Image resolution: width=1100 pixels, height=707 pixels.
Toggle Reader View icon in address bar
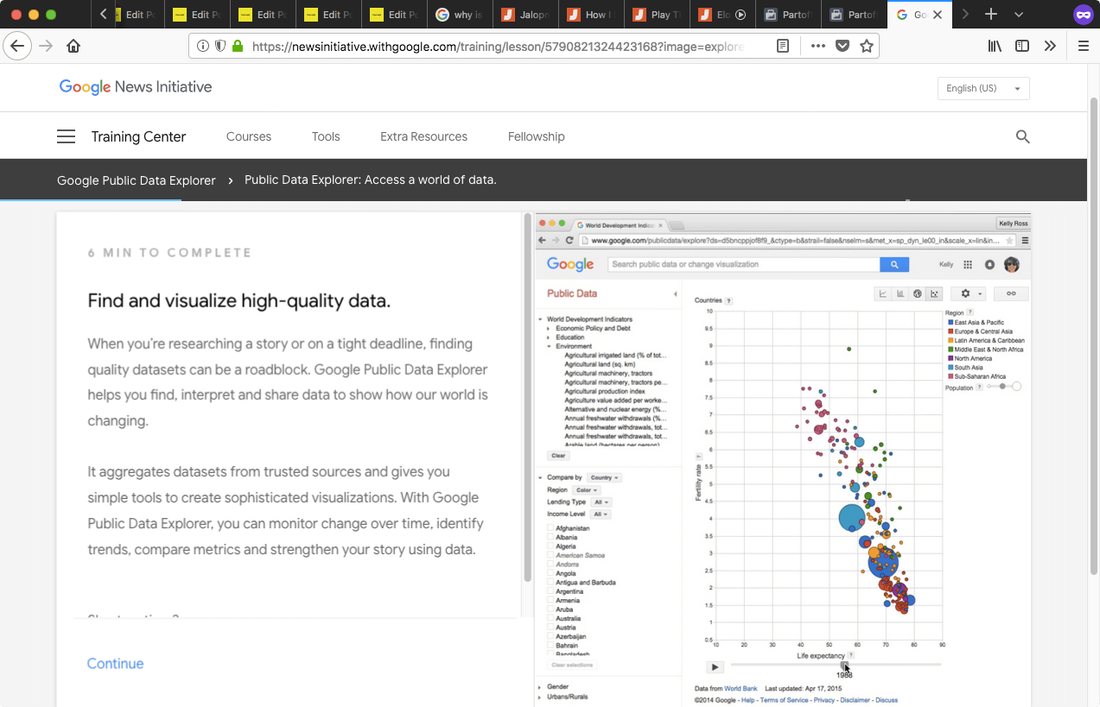click(783, 46)
